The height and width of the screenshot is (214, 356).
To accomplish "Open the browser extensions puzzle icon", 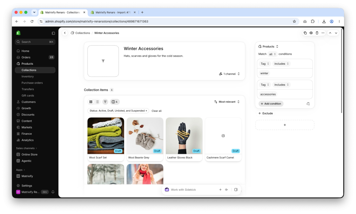I will (313, 21).
